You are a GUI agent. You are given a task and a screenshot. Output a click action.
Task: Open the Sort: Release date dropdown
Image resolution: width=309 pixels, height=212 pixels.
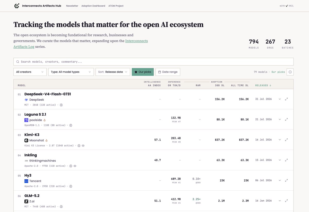[x=113, y=72]
